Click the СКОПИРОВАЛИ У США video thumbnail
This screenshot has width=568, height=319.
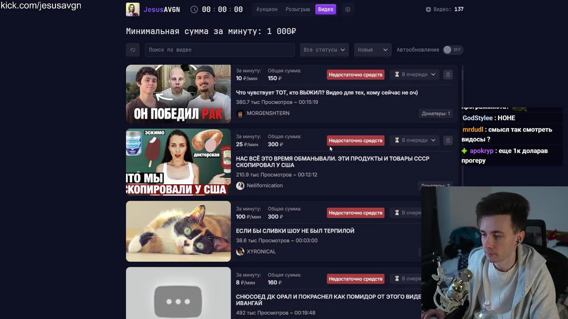point(178,162)
